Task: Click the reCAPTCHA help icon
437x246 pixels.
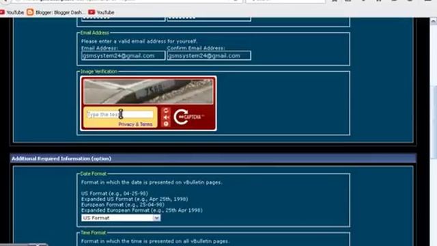Action: [166, 124]
